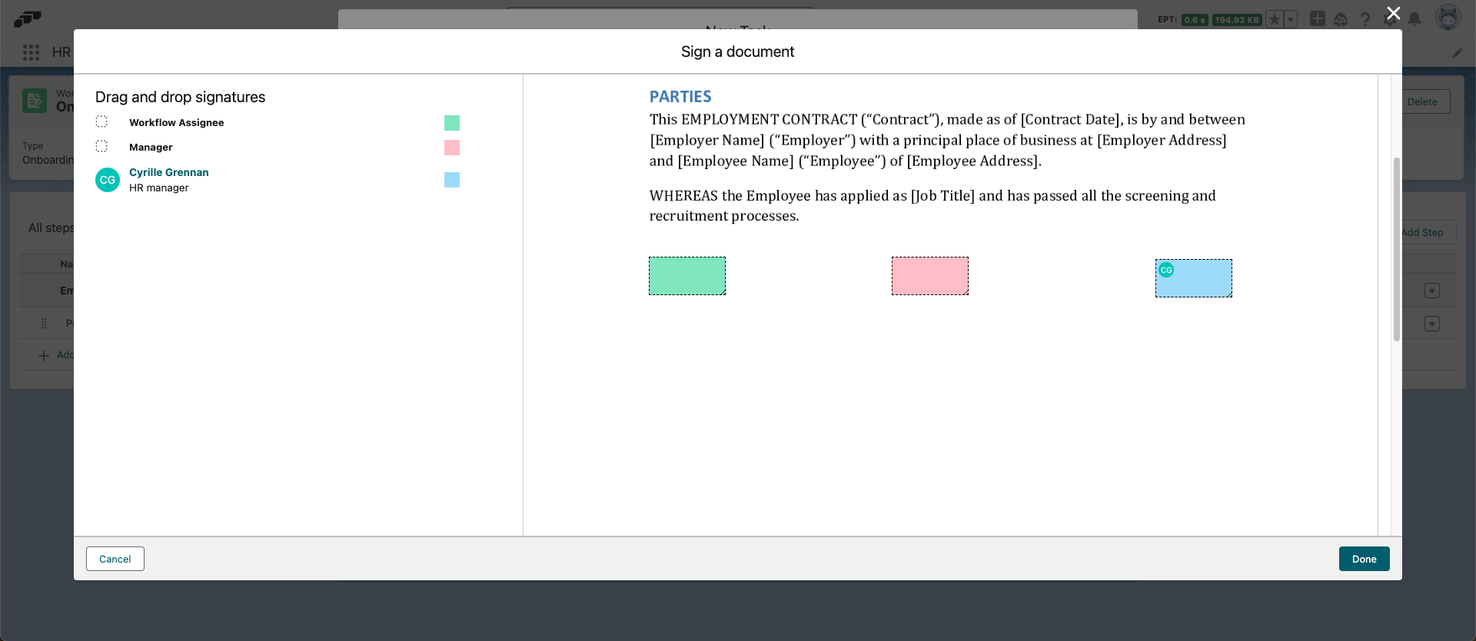Open notifications bell icon
1476x641 pixels.
1414,19
